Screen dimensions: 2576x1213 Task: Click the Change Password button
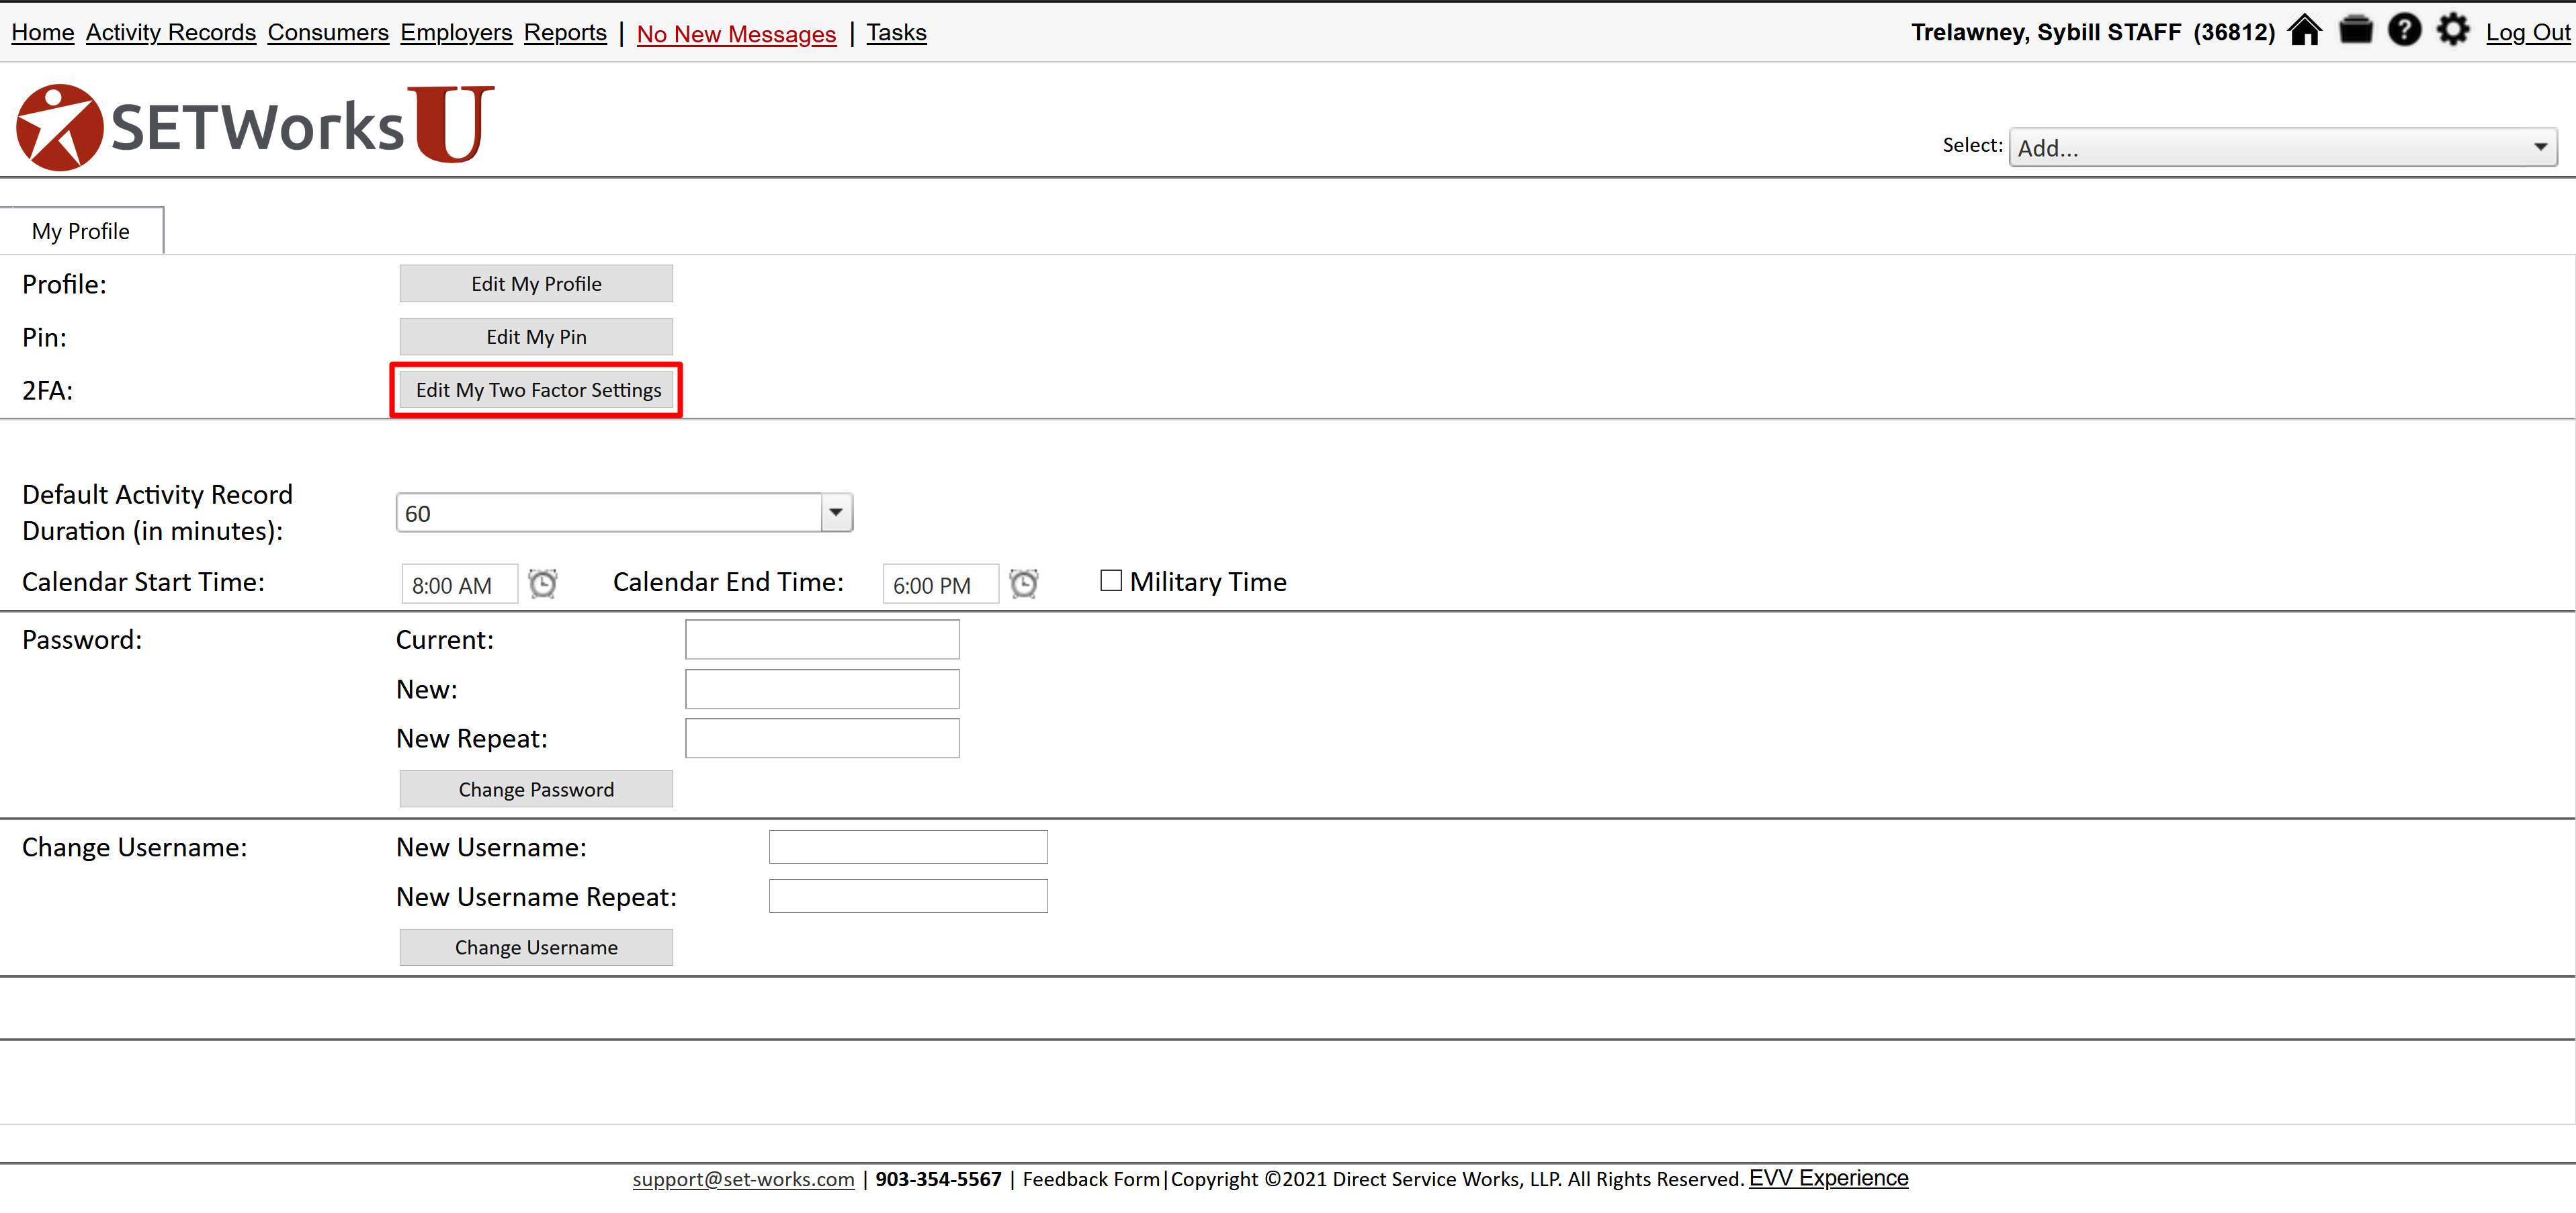536,789
